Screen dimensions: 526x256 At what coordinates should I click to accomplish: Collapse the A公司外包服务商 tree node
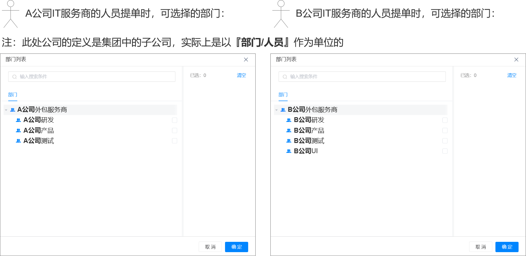[6, 110]
